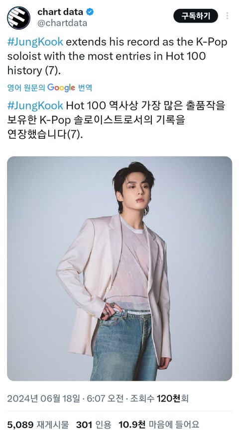Viewport: 239px width, 436px height.
Task: Click the 6:07 오전 time text
Action: 105,398
